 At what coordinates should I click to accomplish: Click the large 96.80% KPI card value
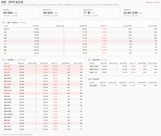(x=48, y=13)
